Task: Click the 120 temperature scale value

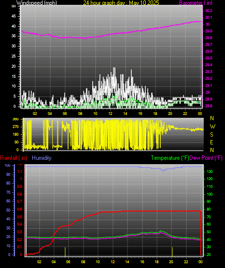Action: click(210, 179)
